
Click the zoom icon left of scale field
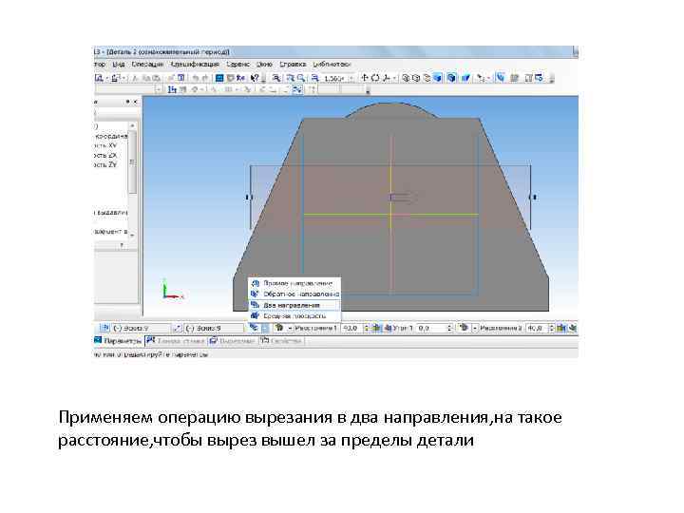tap(315, 78)
